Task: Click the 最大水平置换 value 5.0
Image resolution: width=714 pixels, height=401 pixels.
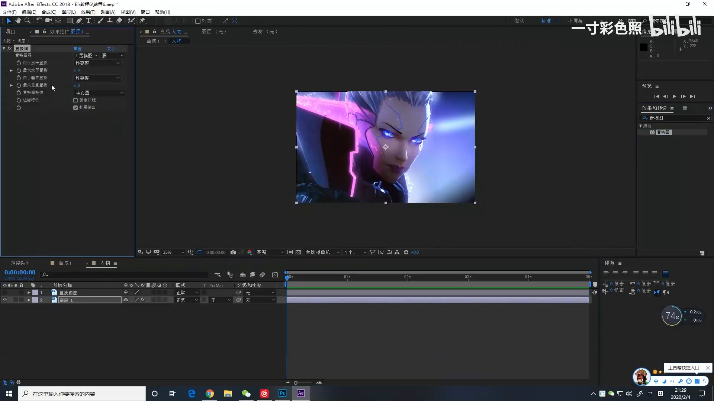Action: tap(77, 71)
